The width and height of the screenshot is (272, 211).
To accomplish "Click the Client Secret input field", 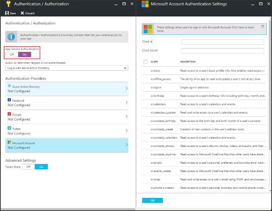I will [x=223, y=50].
